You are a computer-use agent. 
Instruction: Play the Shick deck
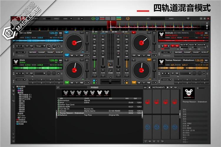pos(77,83)
